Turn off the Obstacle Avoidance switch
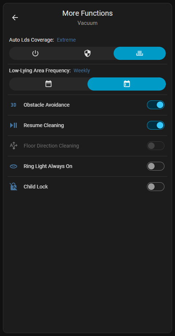The width and height of the screenshot is (175, 336). pyautogui.click(x=156, y=105)
